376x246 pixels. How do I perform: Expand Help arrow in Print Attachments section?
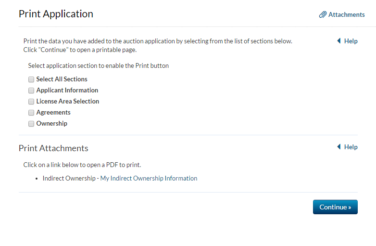pos(339,147)
